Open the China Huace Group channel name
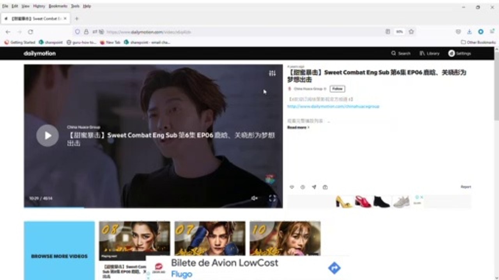The width and height of the screenshot is (499, 280). click(x=308, y=89)
